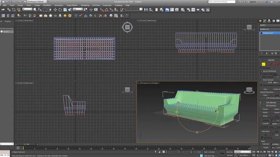280x157 pixels.
Task: Open the Material Editor icon
Action: click(183, 10)
